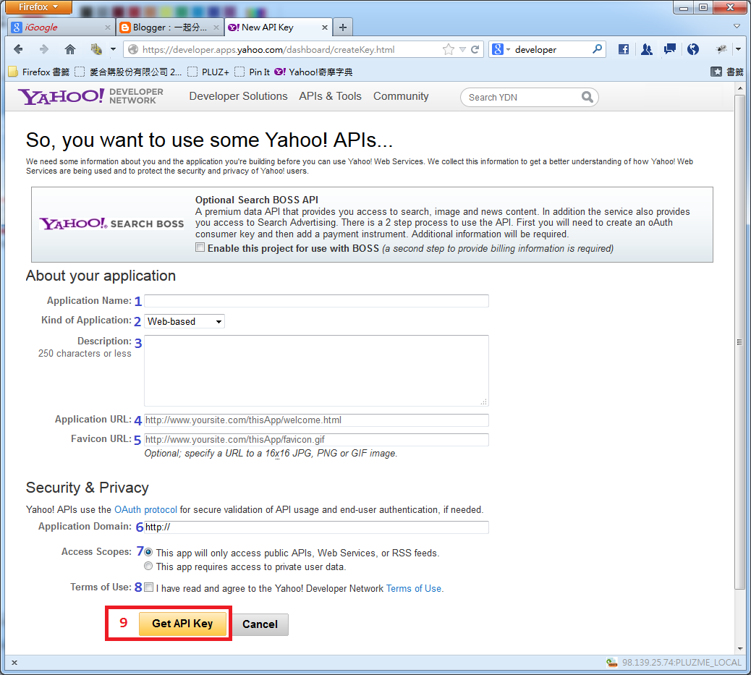Open the Firefox menu dropdown

(x=38, y=7)
